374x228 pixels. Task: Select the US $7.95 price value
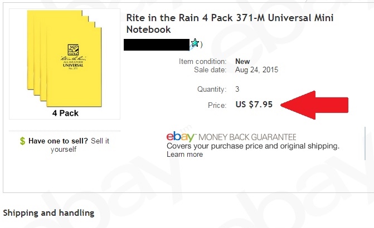click(254, 105)
